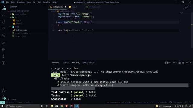Select the TERMINAL panel tab
The height and width of the screenshot is (108, 193).
click(x=76, y=63)
